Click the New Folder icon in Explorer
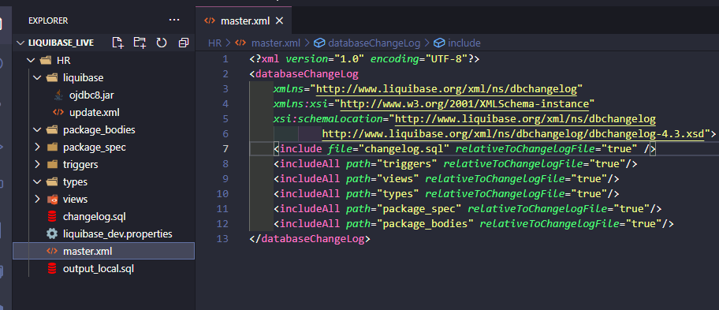719x310 pixels. (140, 43)
